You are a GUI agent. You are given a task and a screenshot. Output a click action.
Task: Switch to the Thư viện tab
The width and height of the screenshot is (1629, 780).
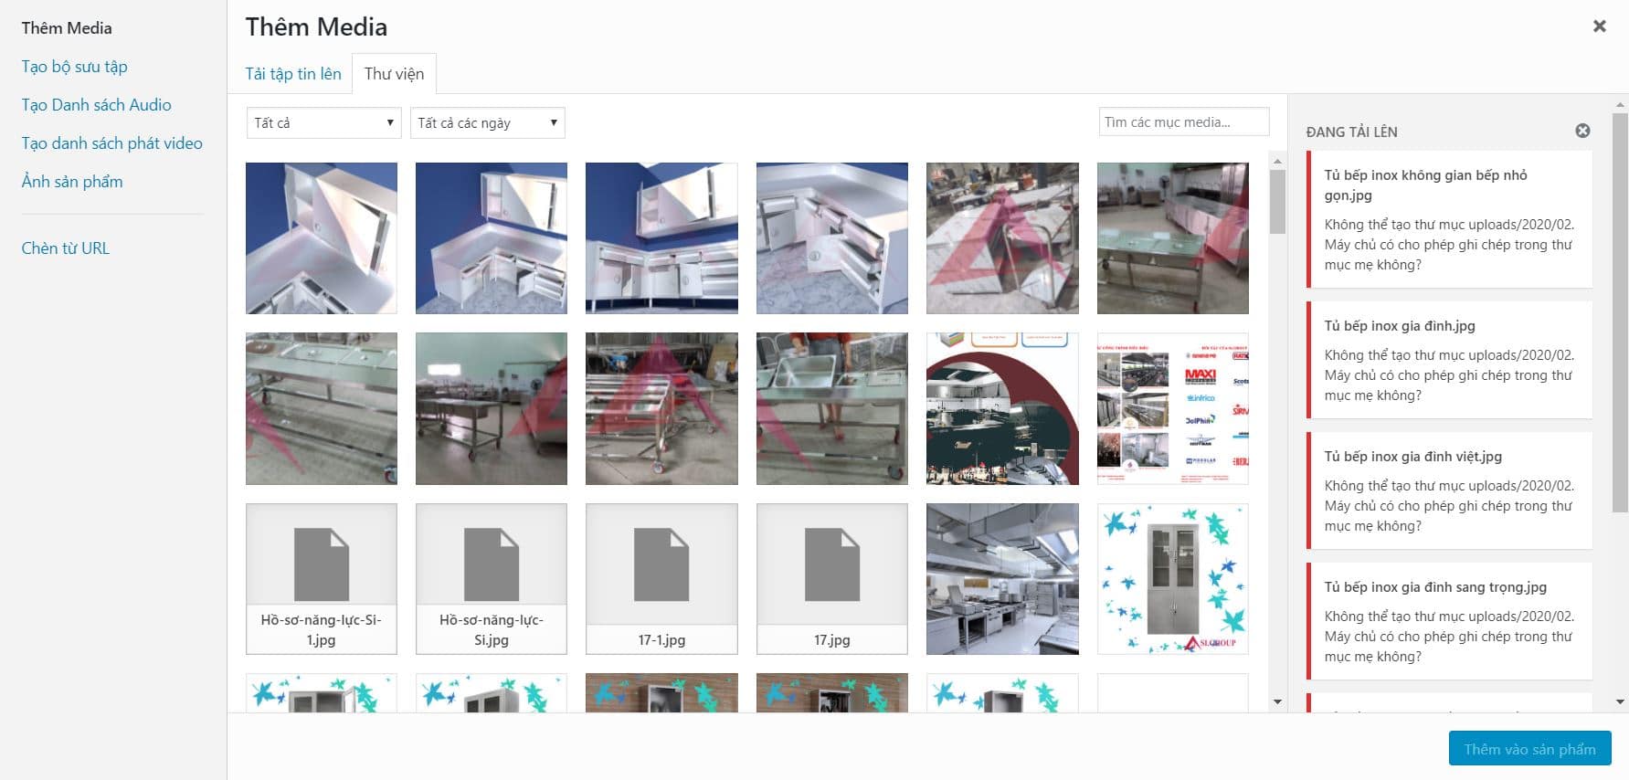tap(394, 74)
